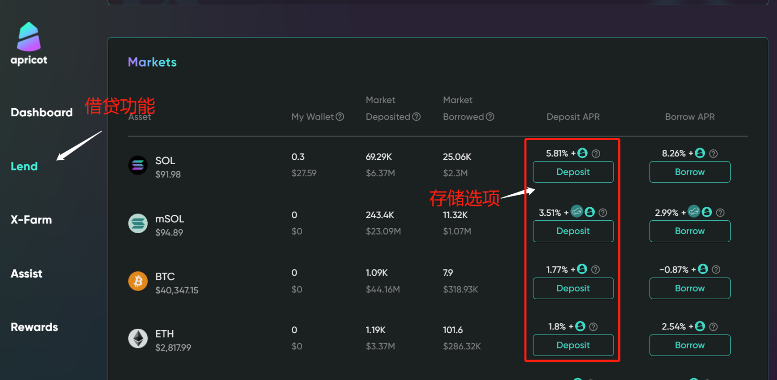Click the SOL token icon
This screenshot has width=777, height=380.
[138, 166]
